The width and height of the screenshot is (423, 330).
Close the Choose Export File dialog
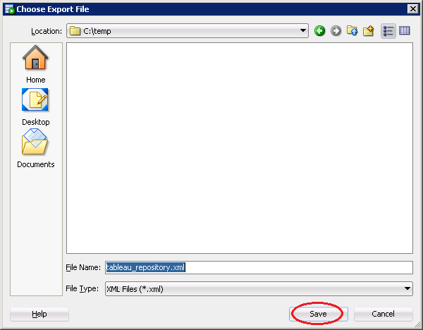(412, 8)
